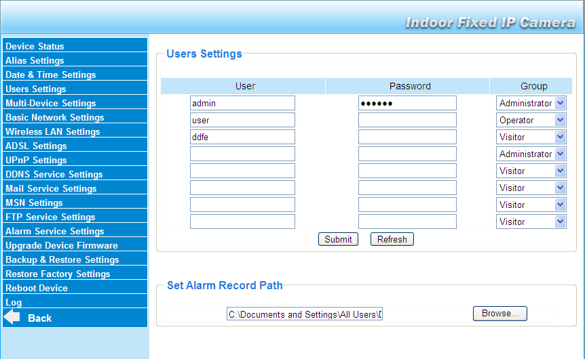Click Reboot Device in sidebar
585x359 pixels.
tap(75, 287)
